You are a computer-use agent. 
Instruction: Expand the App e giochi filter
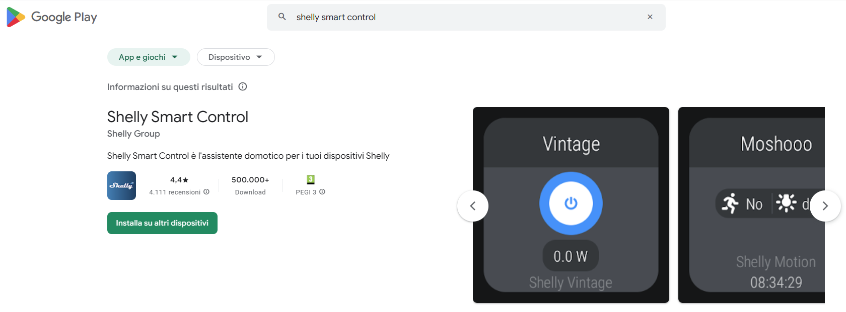(x=149, y=57)
